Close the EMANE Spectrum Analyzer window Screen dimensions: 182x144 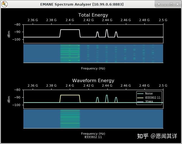point(177,4)
